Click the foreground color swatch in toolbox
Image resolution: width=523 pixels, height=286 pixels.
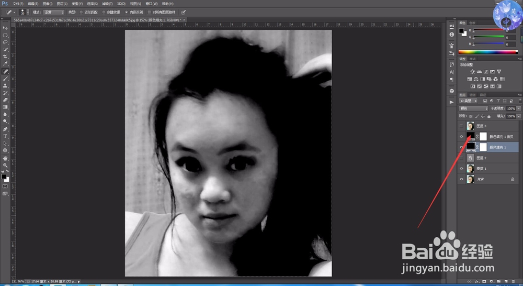point(4,177)
